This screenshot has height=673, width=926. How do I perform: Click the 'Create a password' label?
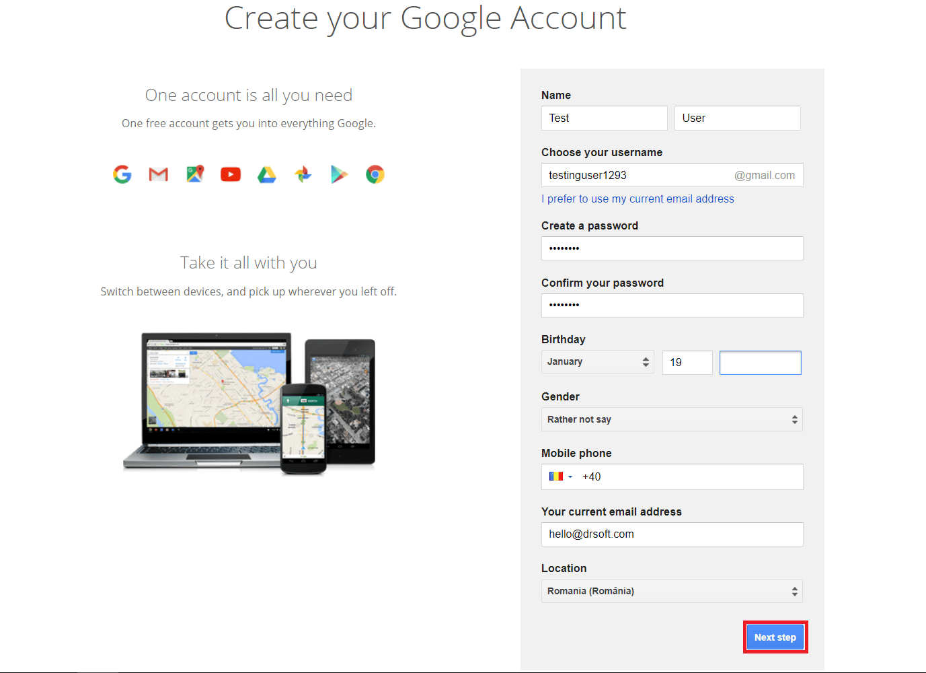pos(590,226)
